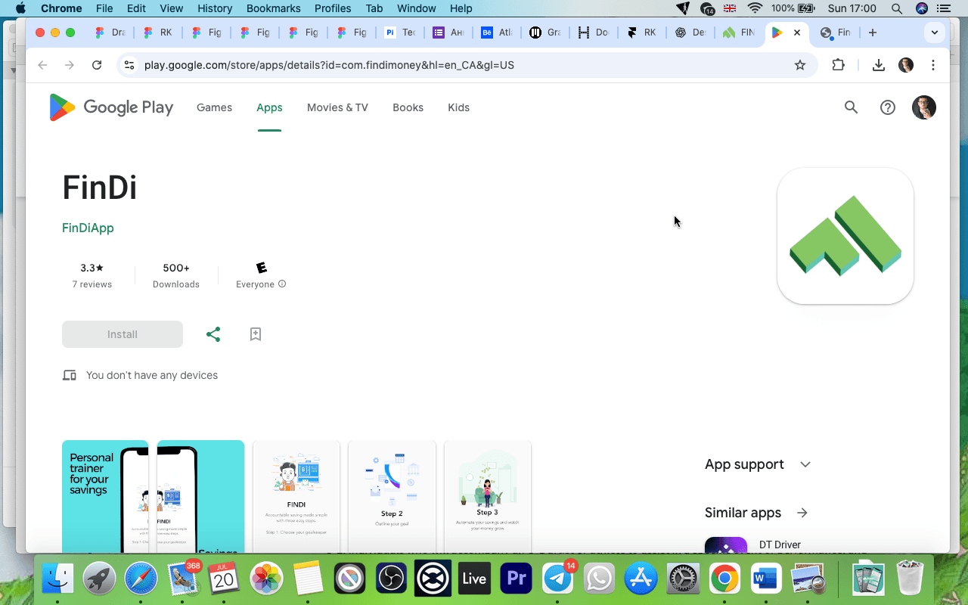968x605 pixels.
Task: Click the FinDi app logo image
Action: click(845, 236)
